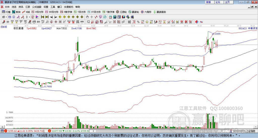Open the 9P四方形 tool
Viewport: 258px width, 138px height.
(52, 12)
